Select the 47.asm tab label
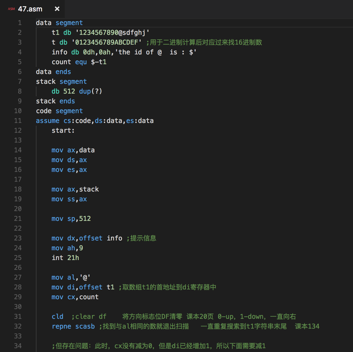Viewport: 353px width, 352px height. (30, 9)
